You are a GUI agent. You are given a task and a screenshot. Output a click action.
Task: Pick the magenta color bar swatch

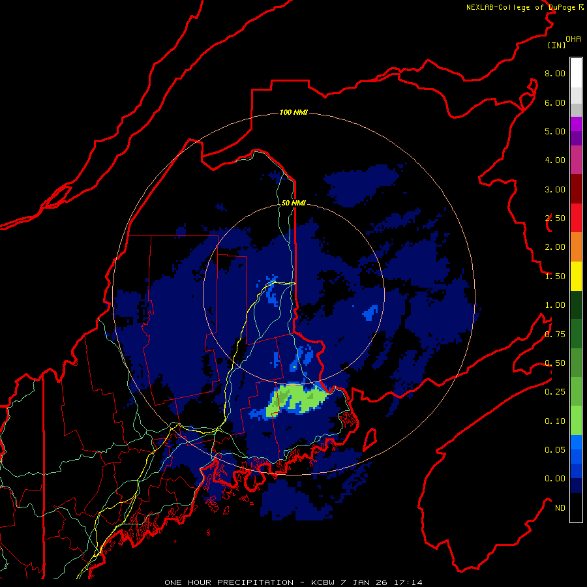tap(576, 160)
